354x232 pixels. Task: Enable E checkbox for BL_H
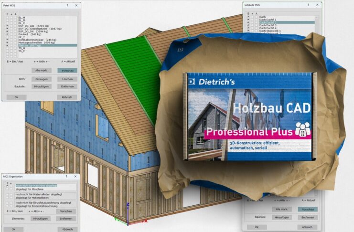8,18
